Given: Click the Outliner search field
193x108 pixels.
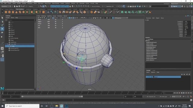Looking at the screenshot, I should pyautogui.click(x=21, y=20).
